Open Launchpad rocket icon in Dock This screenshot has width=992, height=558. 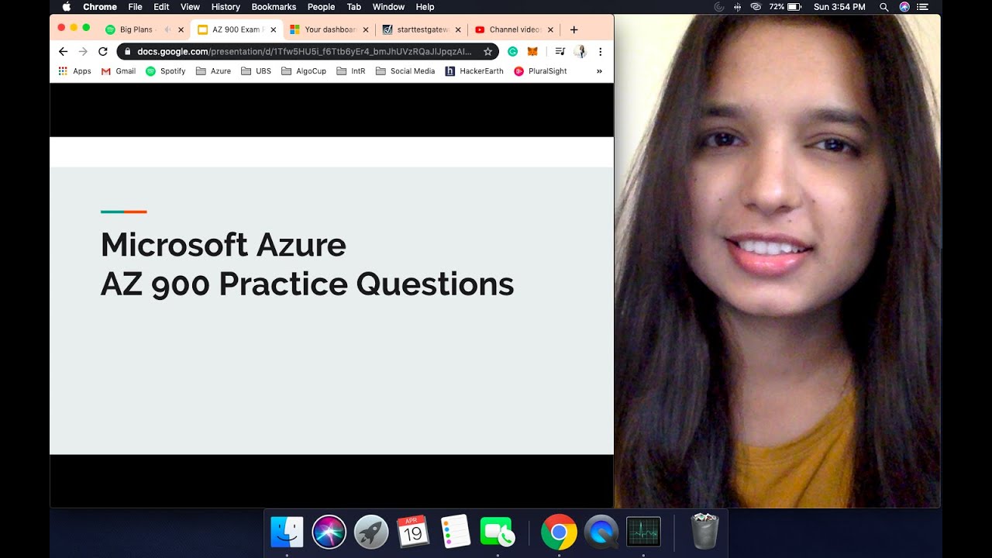point(370,532)
